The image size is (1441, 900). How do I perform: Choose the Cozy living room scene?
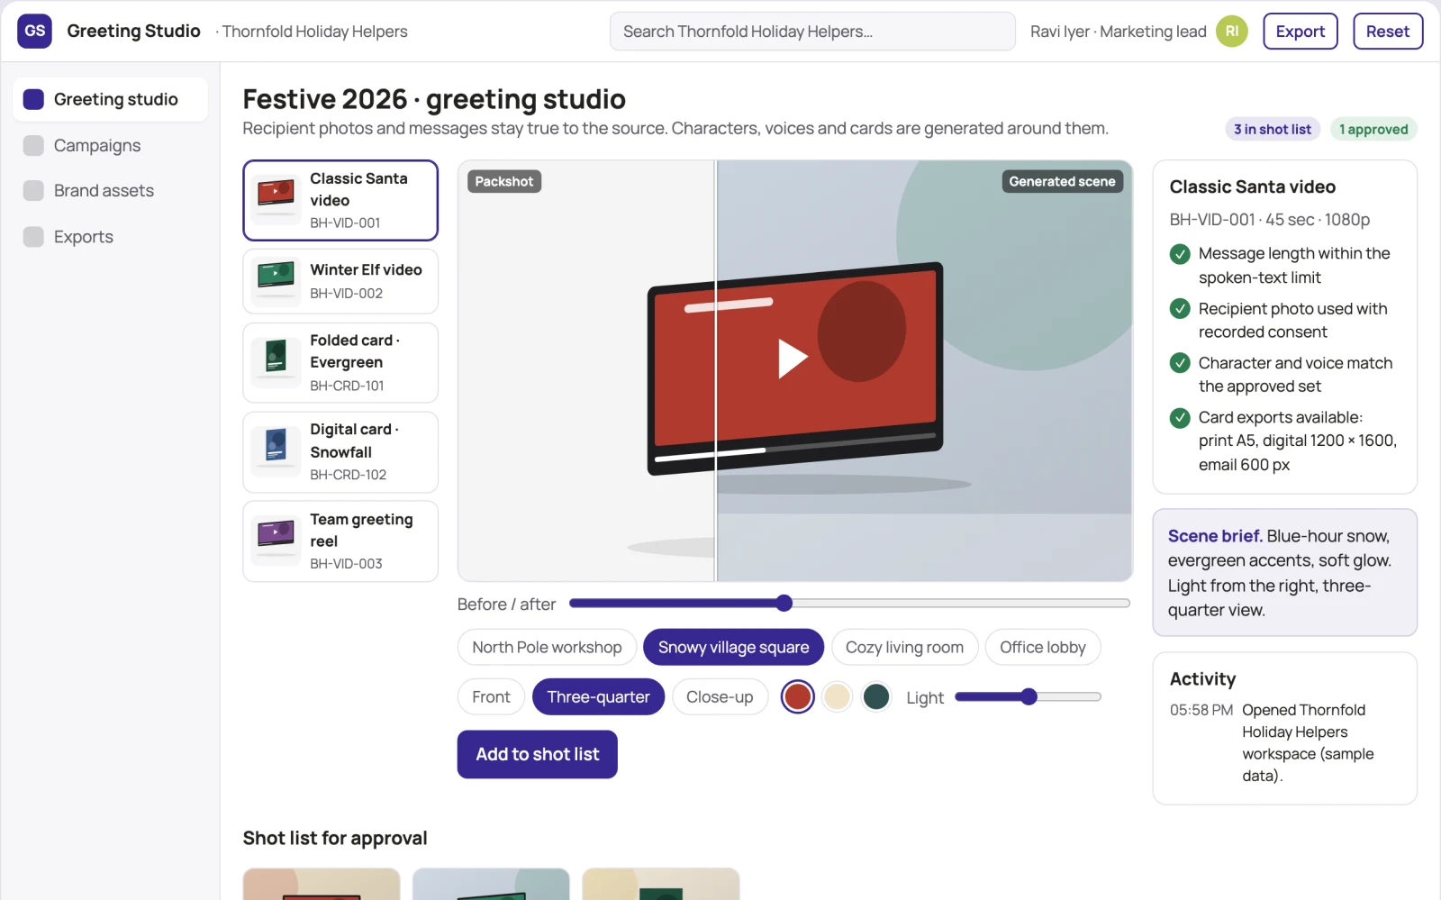(904, 648)
